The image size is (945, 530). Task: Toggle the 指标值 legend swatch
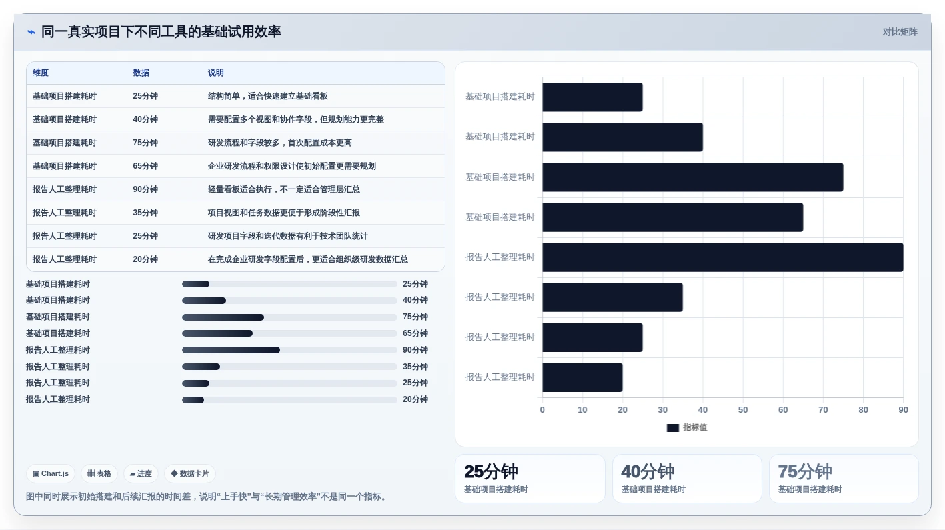pyautogui.click(x=673, y=428)
